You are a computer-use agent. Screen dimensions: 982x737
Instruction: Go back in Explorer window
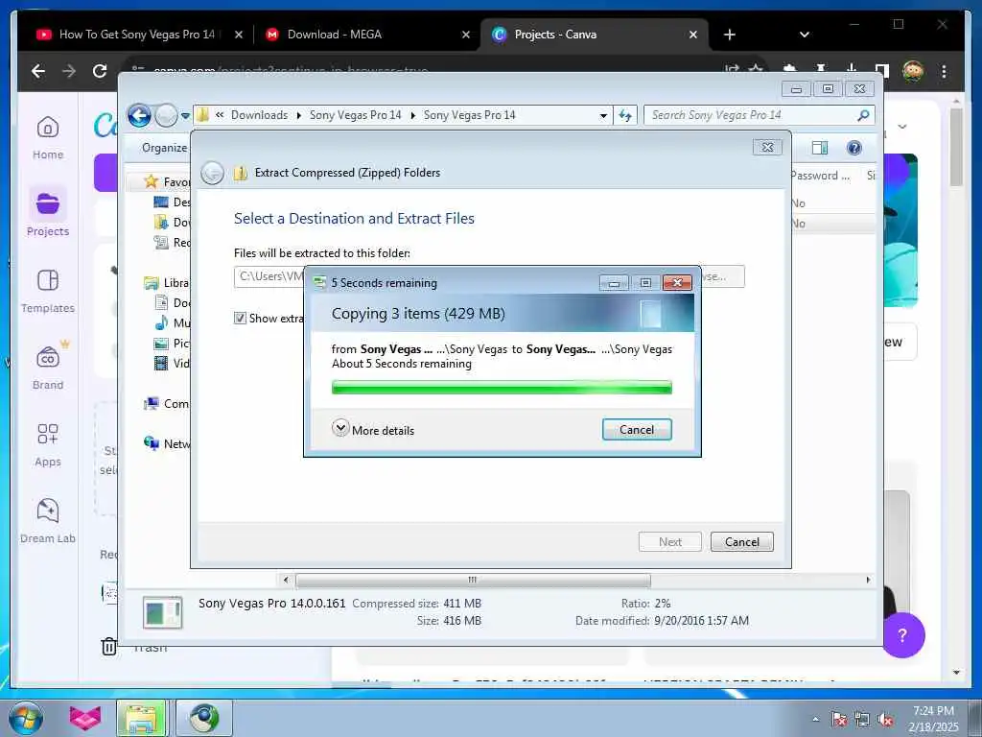click(139, 115)
